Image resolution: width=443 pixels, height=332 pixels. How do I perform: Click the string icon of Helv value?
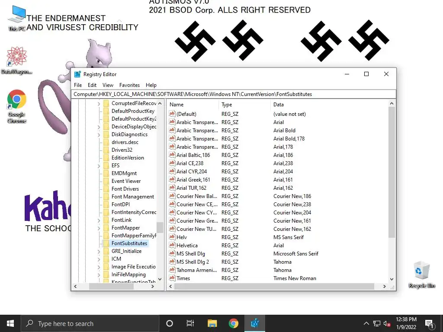[x=172, y=237]
